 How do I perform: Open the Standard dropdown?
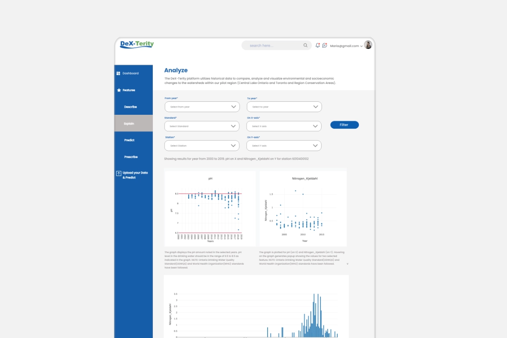202,126
